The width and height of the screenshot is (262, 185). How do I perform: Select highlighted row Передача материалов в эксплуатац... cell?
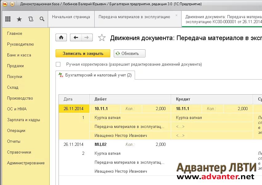tap(130, 127)
